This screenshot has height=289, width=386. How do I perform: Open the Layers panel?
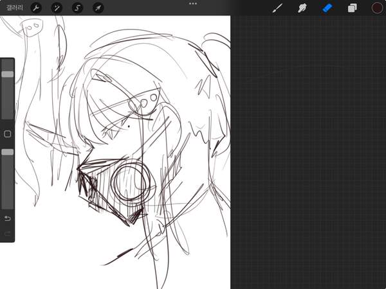coord(352,8)
